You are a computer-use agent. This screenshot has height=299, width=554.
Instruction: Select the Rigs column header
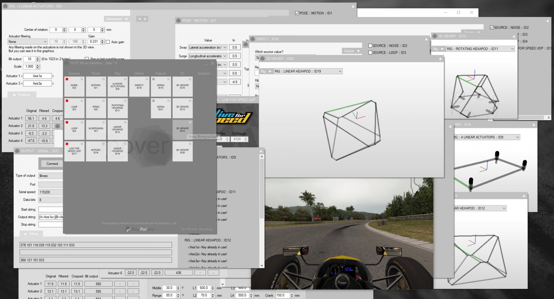[x=117, y=73]
